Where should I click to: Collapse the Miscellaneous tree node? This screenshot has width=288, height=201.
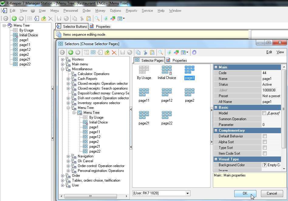click(x=63, y=69)
